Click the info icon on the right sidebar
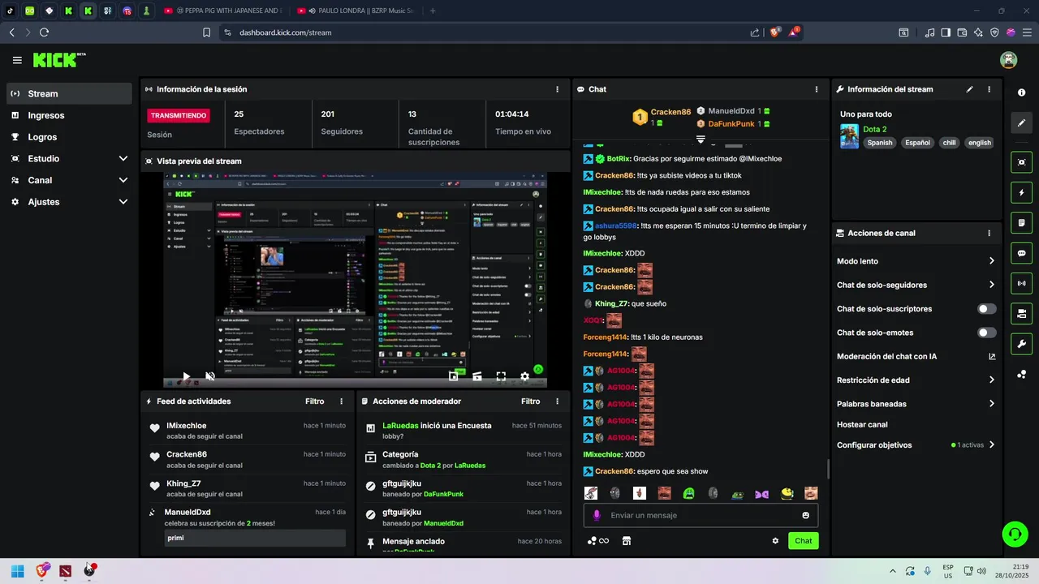Image resolution: width=1039 pixels, height=584 pixels. (1022, 93)
